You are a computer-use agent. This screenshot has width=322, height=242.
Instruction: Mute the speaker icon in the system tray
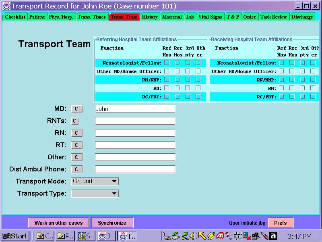(192, 236)
